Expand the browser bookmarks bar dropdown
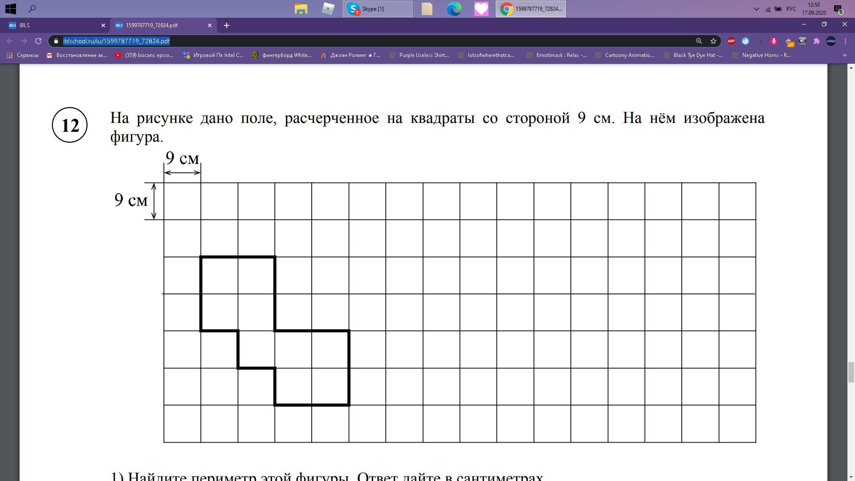Screen dimensions: 855x481 click(x=844, y=55)
